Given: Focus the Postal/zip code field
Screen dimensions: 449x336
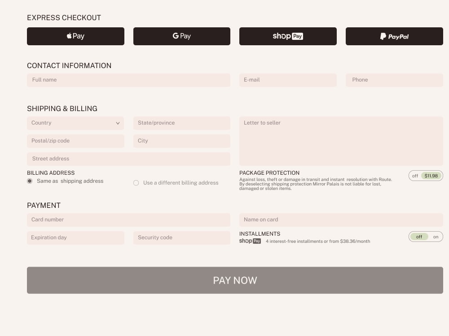Looking at the screenshot, I should pyautogui.click(x=75, y=141).
